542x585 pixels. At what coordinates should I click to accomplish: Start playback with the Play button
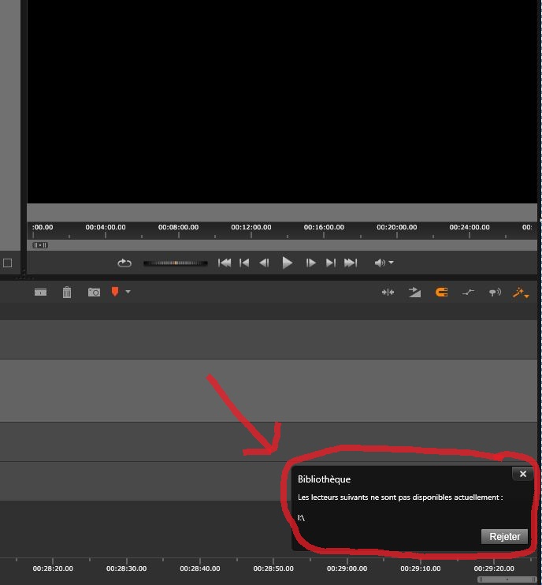(287, 263)
